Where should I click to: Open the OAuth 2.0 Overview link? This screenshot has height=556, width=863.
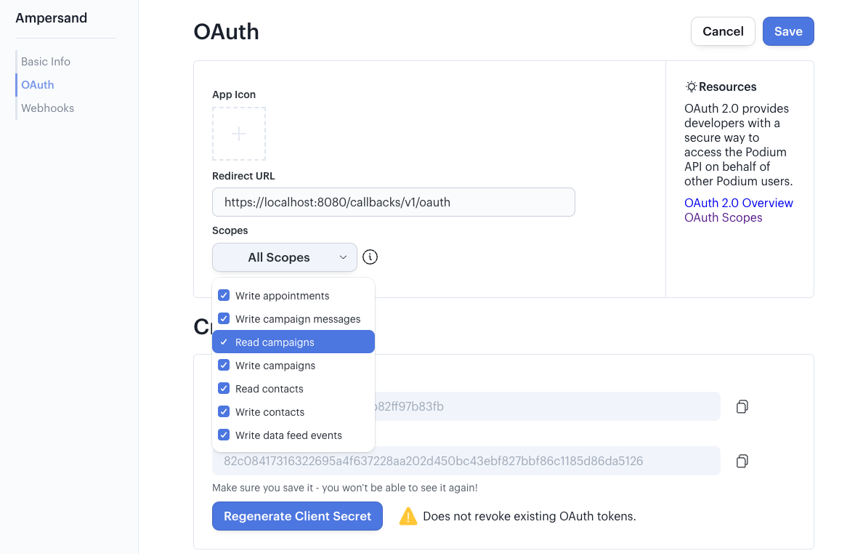point(739,203)
